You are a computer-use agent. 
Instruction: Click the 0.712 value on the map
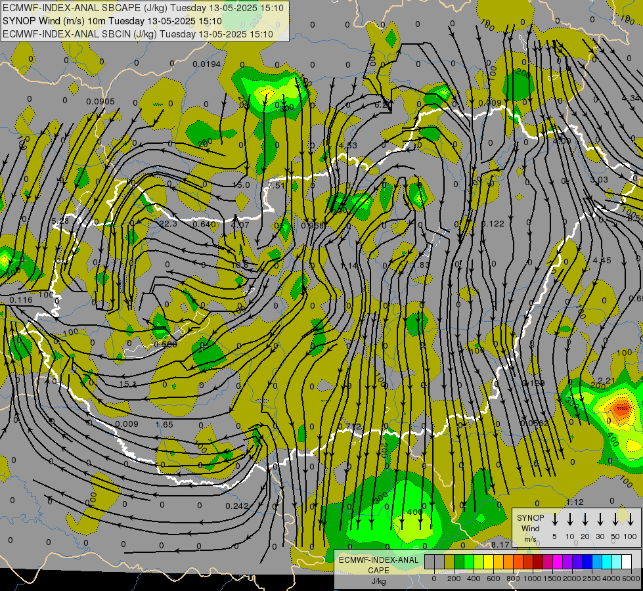tap(349, 427)
